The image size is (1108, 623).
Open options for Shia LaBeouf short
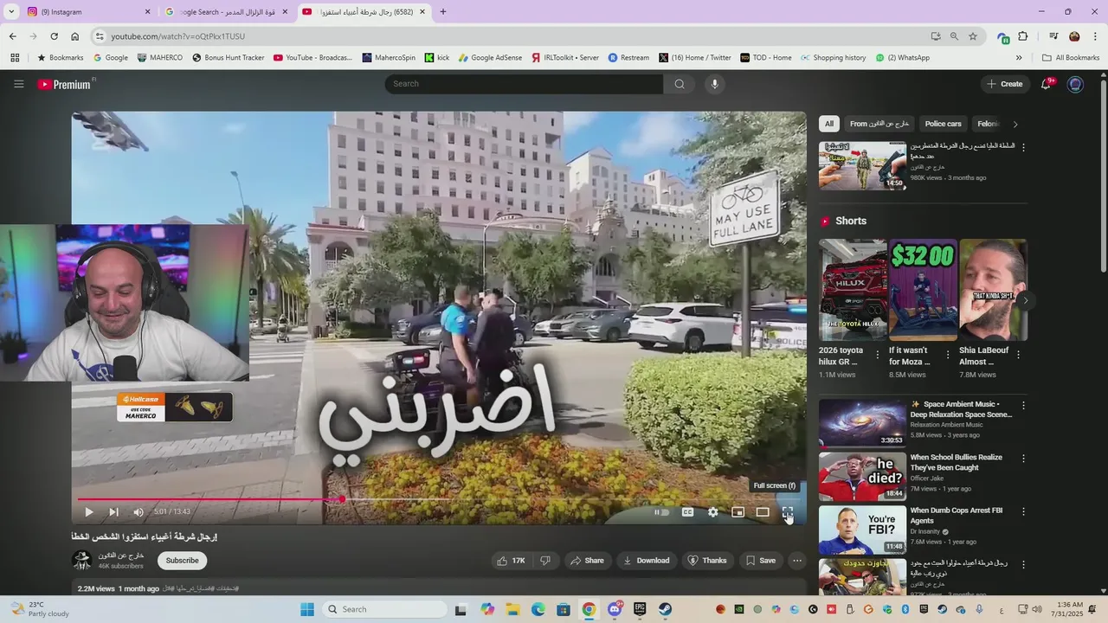(x=1018, y=355)
